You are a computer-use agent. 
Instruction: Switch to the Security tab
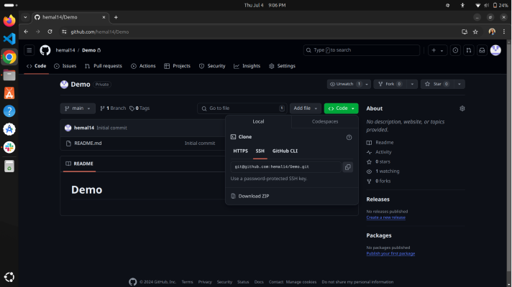point(212,66)
